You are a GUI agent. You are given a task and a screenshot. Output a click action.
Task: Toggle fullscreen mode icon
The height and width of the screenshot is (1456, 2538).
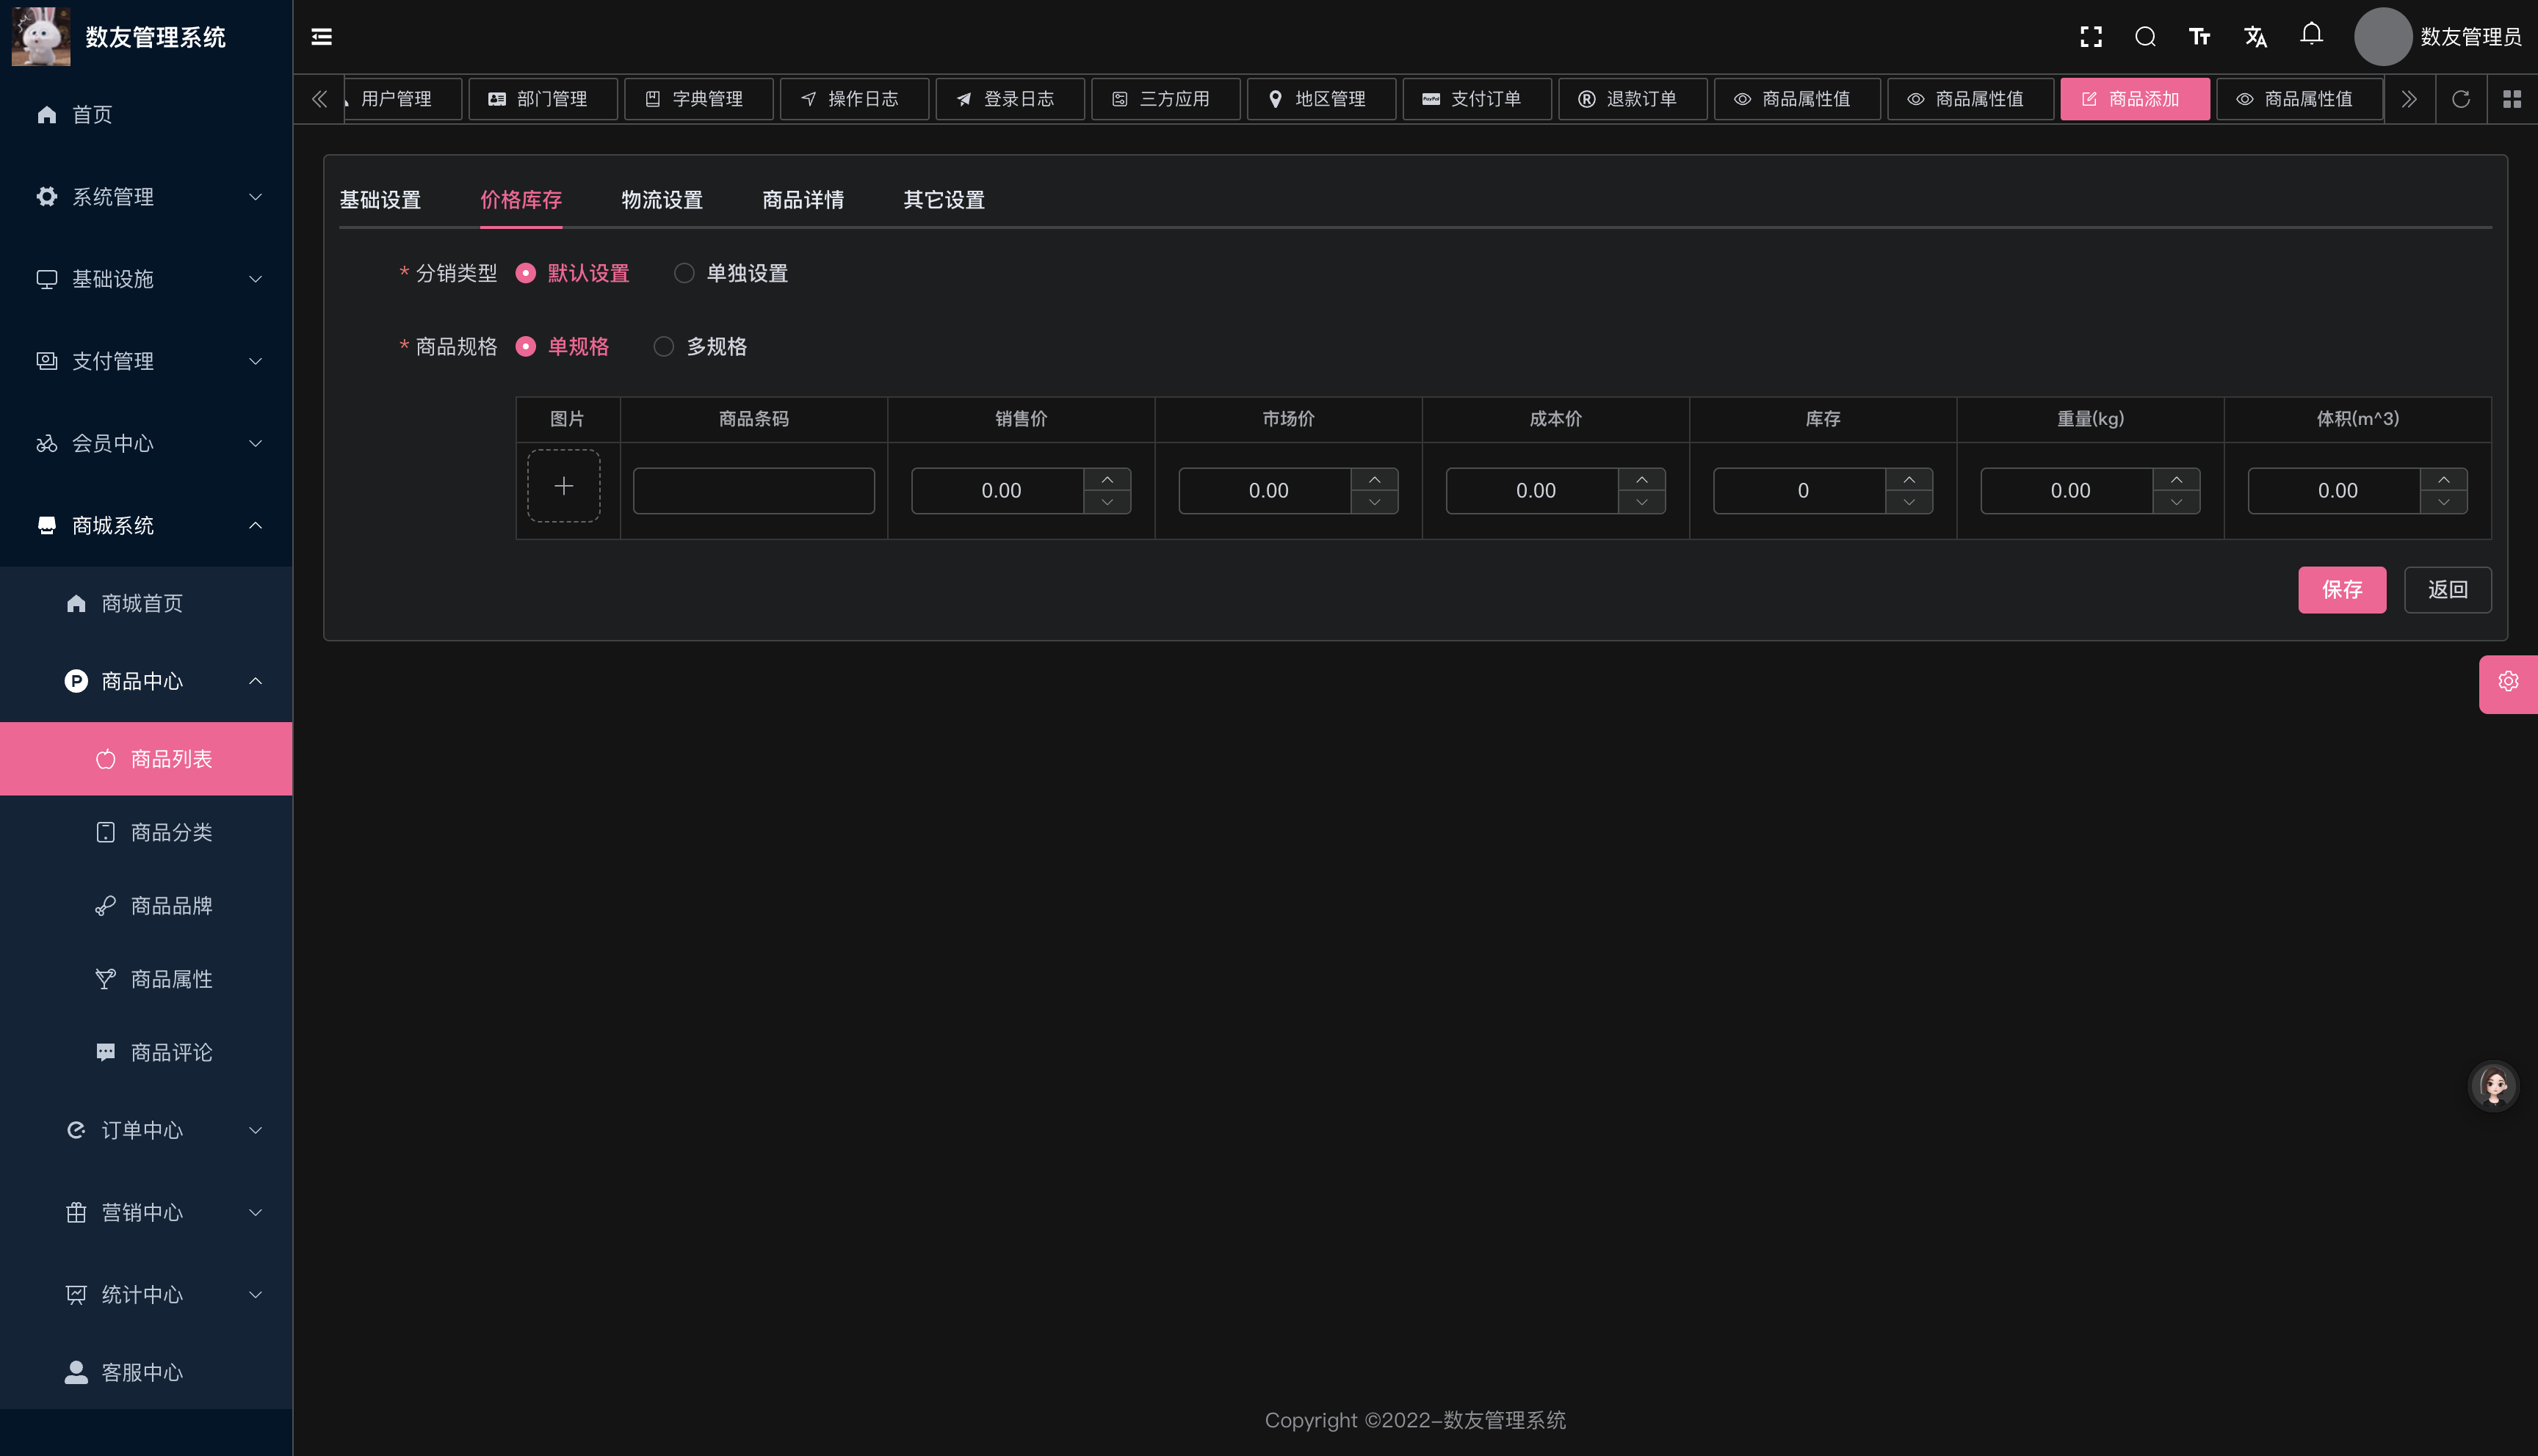pos(2091,37)
